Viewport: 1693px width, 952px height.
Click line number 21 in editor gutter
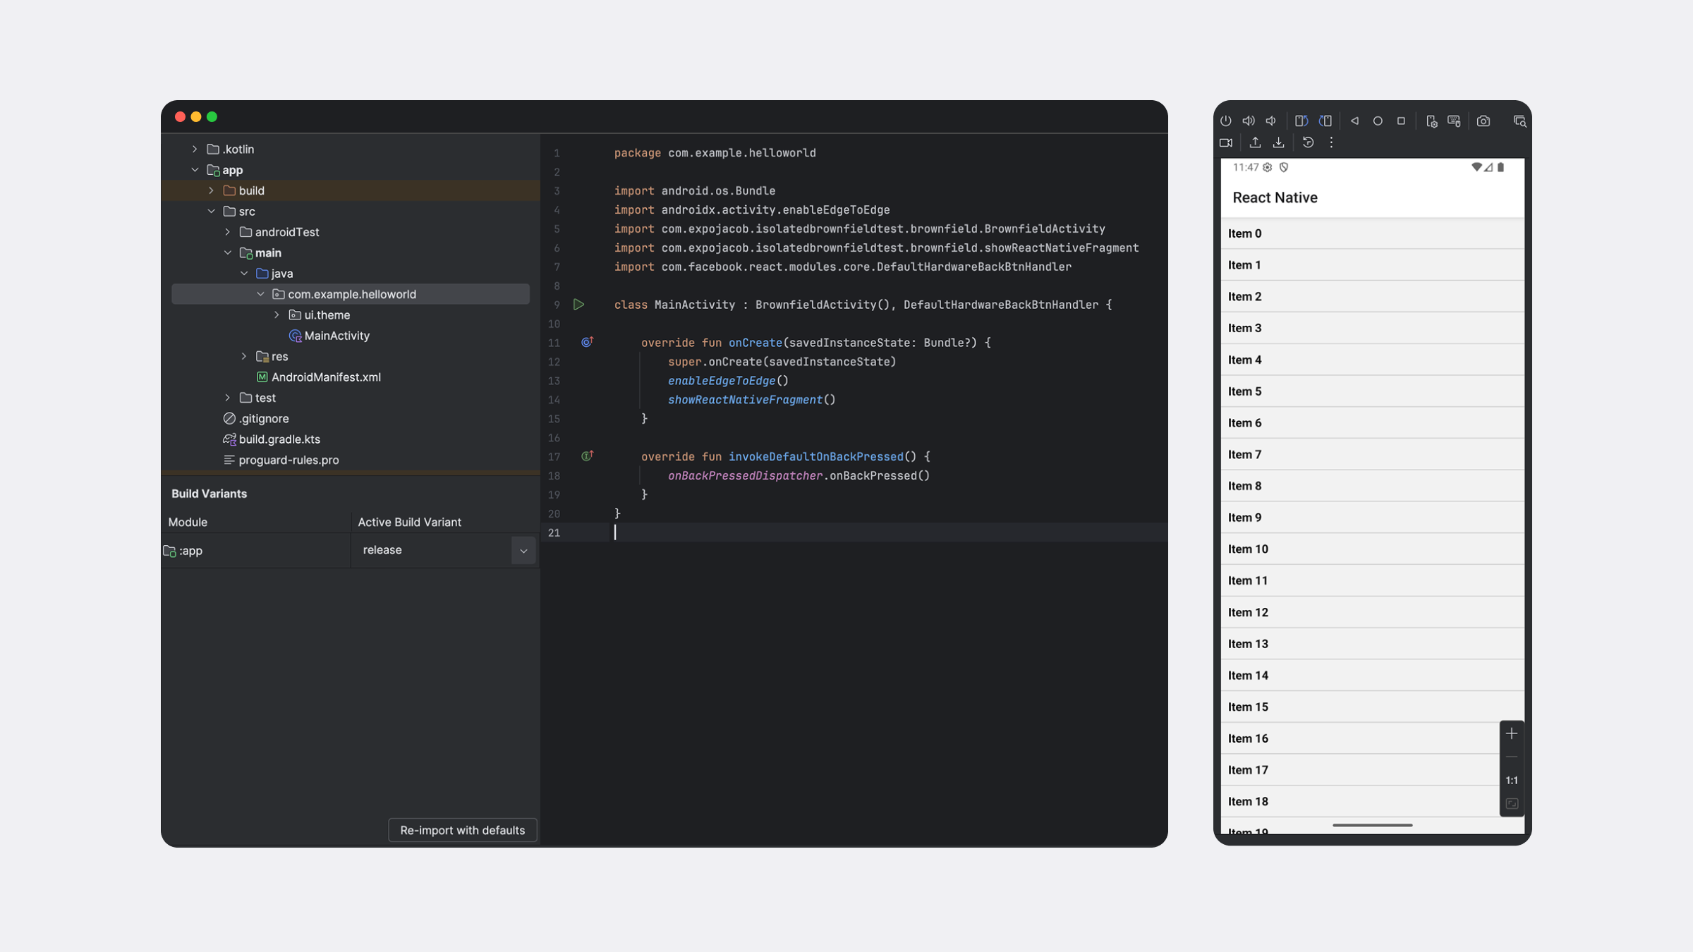tap(554, 533)
